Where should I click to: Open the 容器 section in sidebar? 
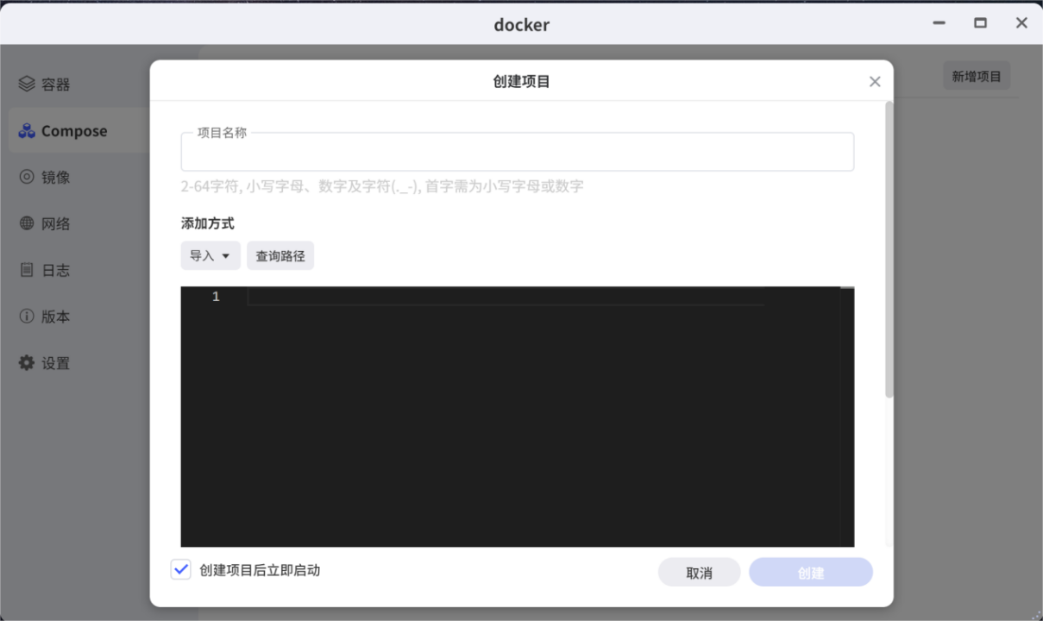click(x=55, y=85)
